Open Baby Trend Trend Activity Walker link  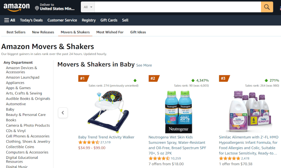(x=106, y=137)
